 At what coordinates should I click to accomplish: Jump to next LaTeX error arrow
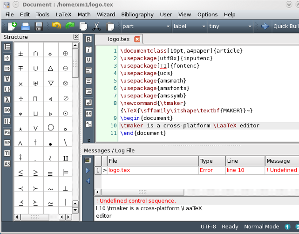pos(87,171)
